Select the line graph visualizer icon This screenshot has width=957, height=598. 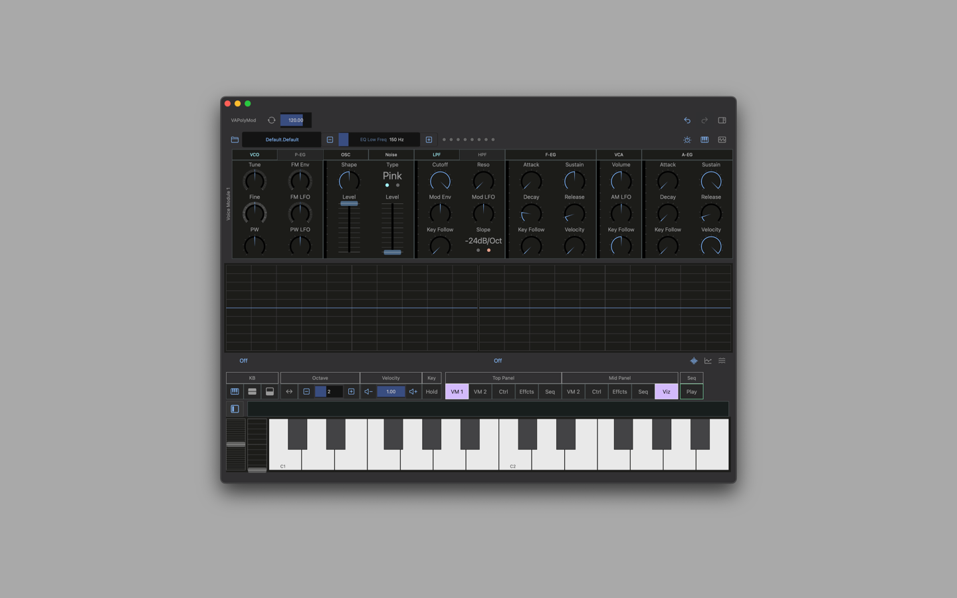point(708,361)
